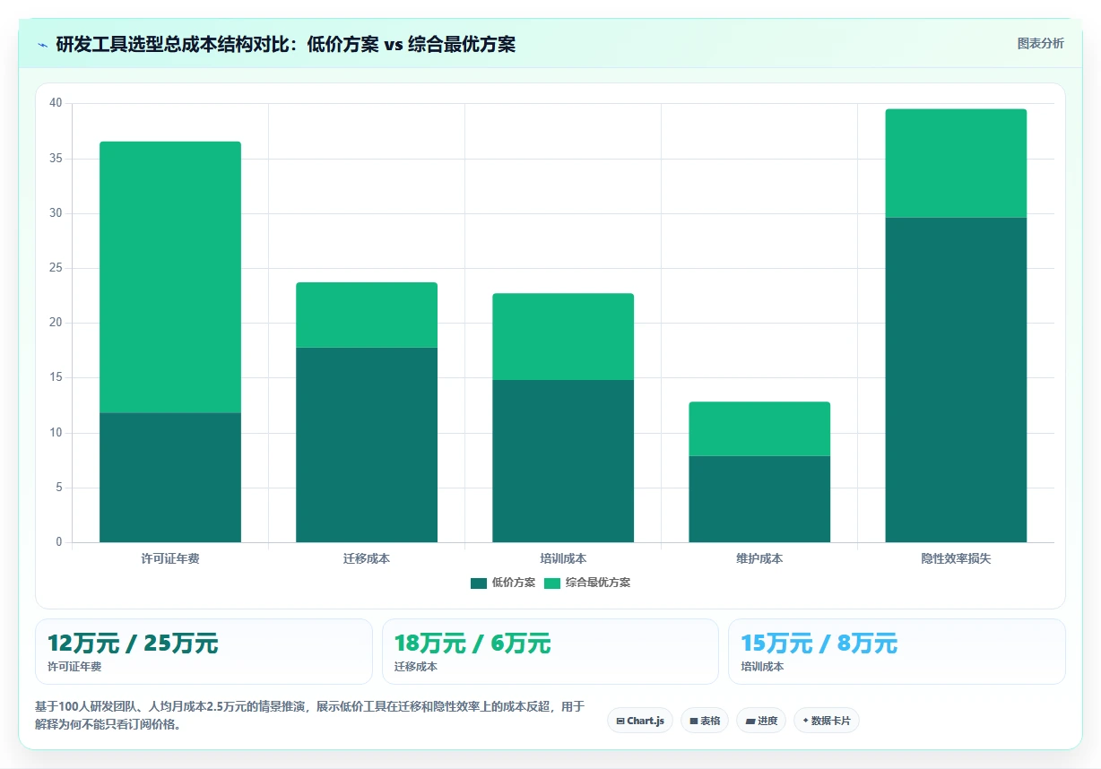Select the 18万元 / 6万元 migration cost card
The width and height of the screenshot is (1101, 769).
(x=550, y=652)
